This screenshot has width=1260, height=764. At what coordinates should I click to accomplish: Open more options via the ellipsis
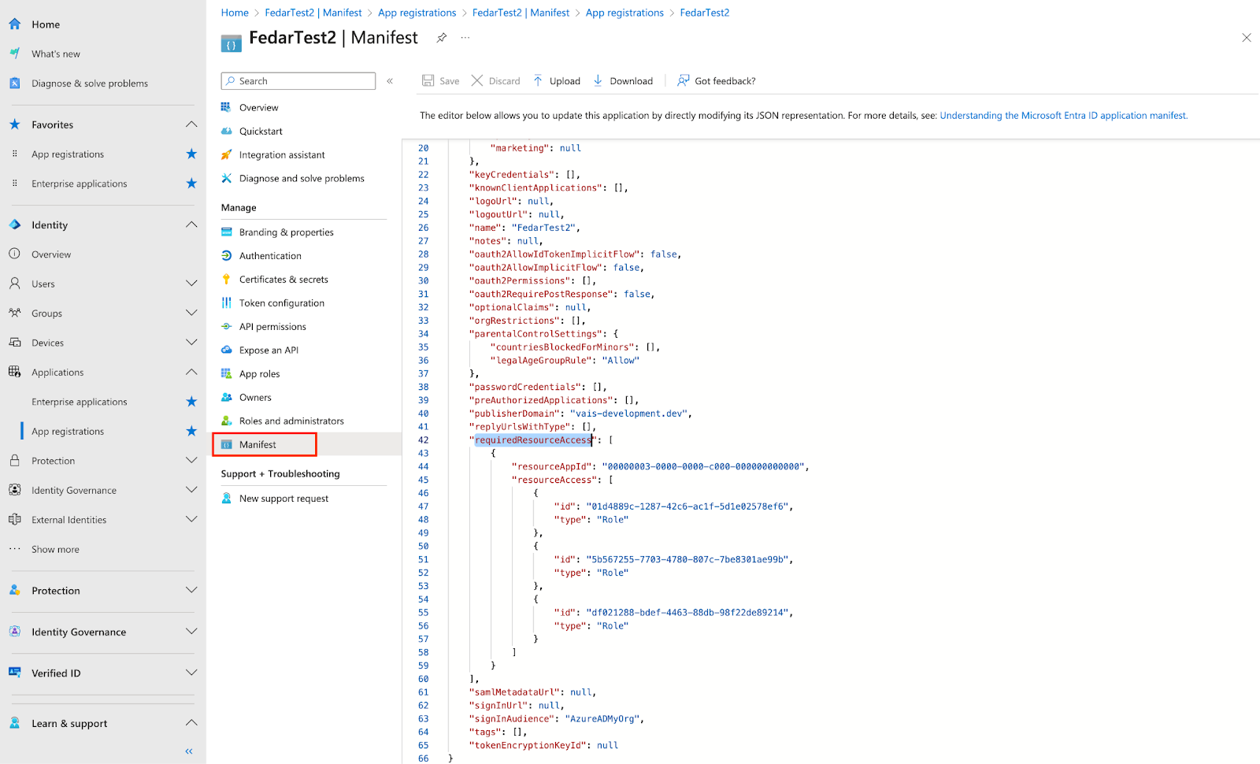coord(465,37)
